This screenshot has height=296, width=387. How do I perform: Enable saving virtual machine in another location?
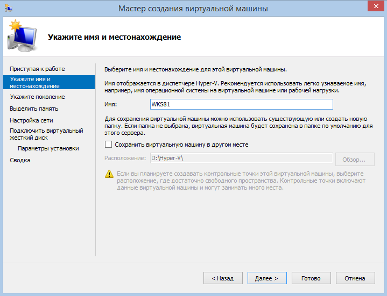109,145
